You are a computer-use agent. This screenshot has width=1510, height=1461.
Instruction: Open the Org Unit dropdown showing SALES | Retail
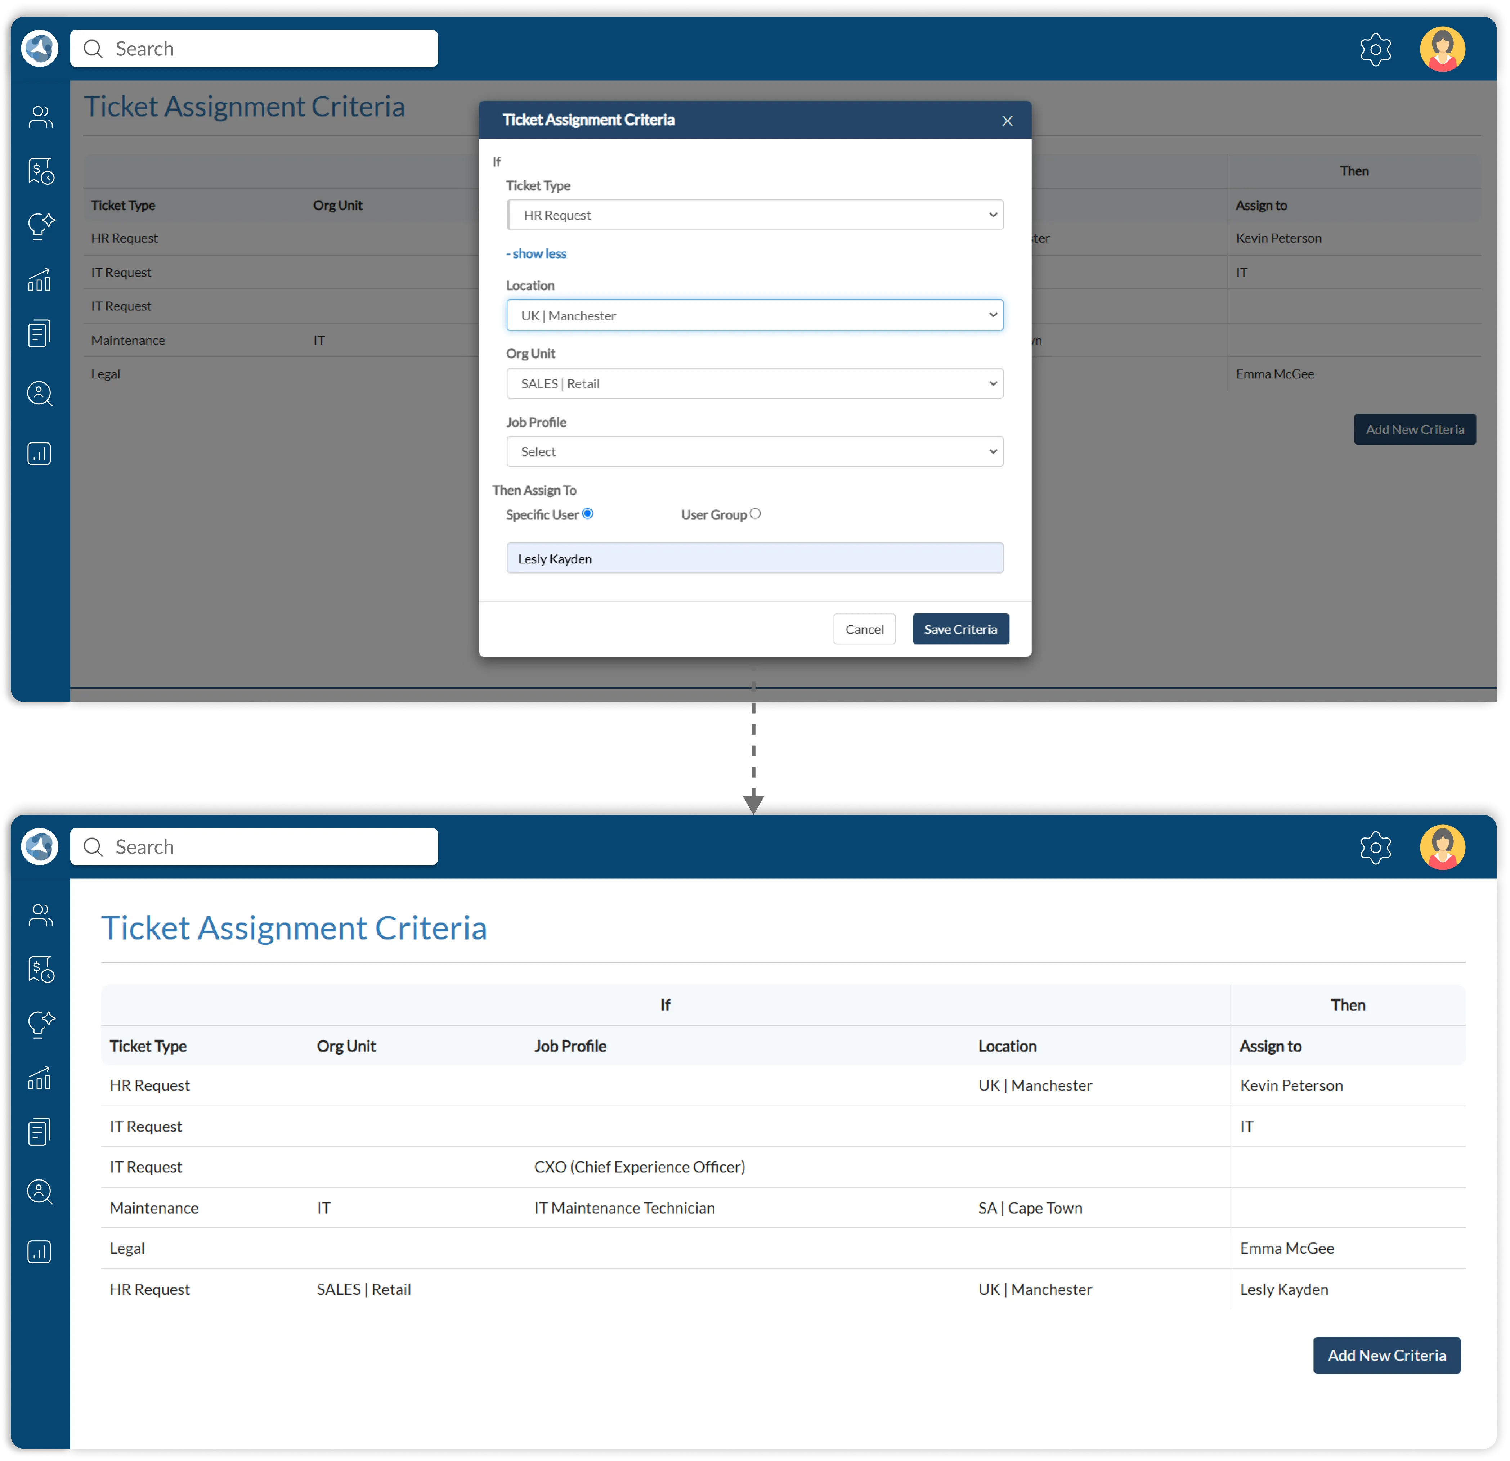[754, 383]
